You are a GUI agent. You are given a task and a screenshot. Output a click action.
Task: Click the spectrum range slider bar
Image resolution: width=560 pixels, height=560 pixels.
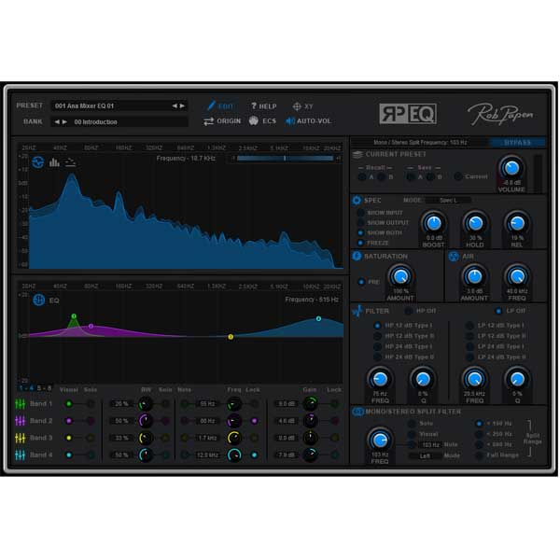(285, 158)
